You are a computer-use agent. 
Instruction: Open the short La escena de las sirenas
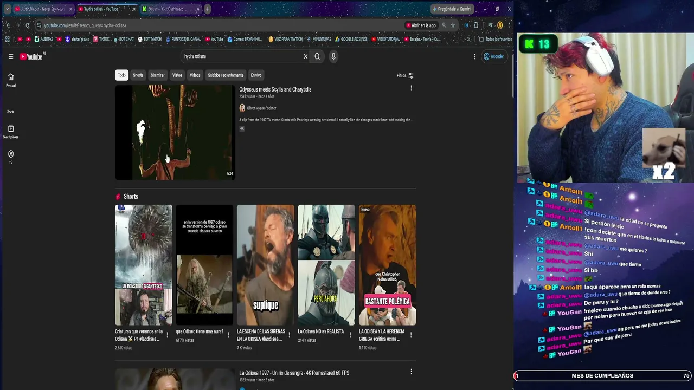tap(266, 265)
